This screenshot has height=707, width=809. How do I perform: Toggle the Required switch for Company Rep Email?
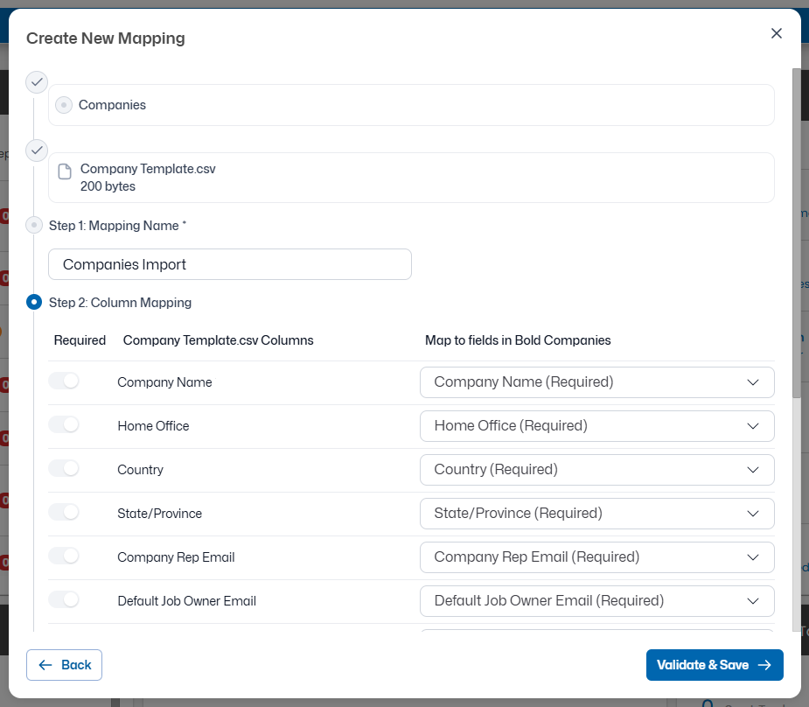64,556
